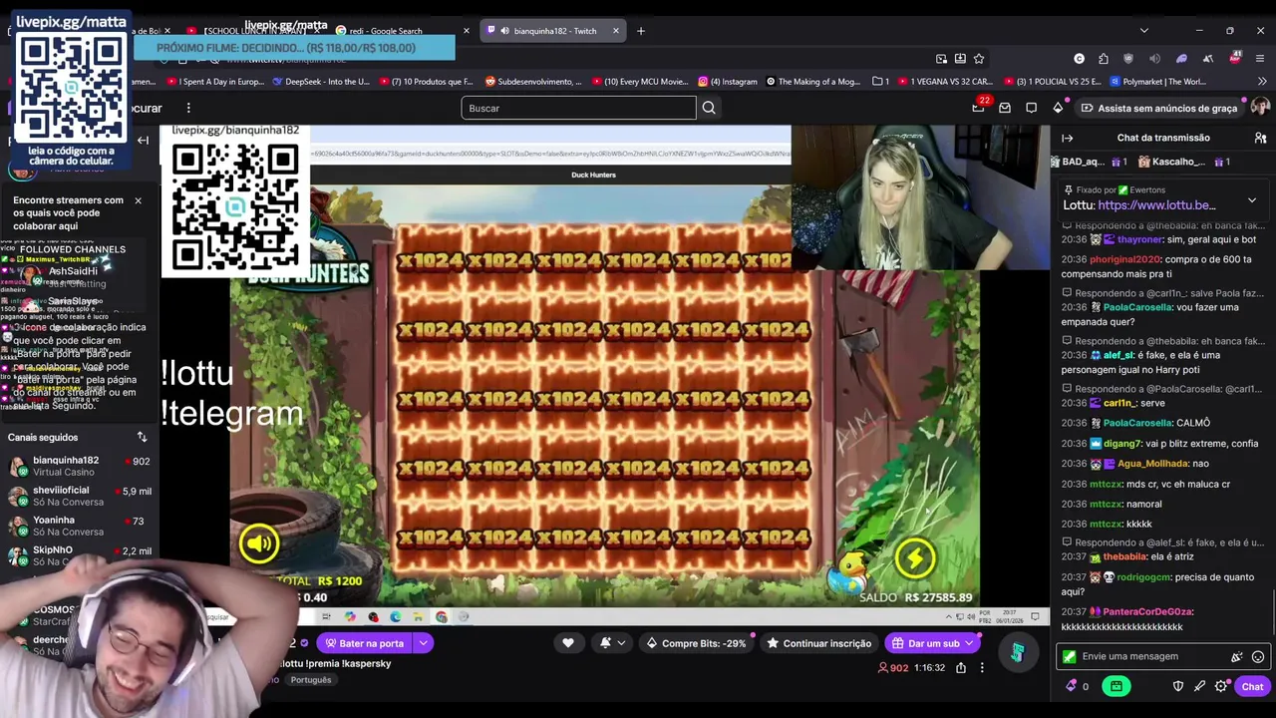Close the redi - Google Search tab
Image resolution: width=1276 pixels, height=718 pixels.
tap(466, 31)
